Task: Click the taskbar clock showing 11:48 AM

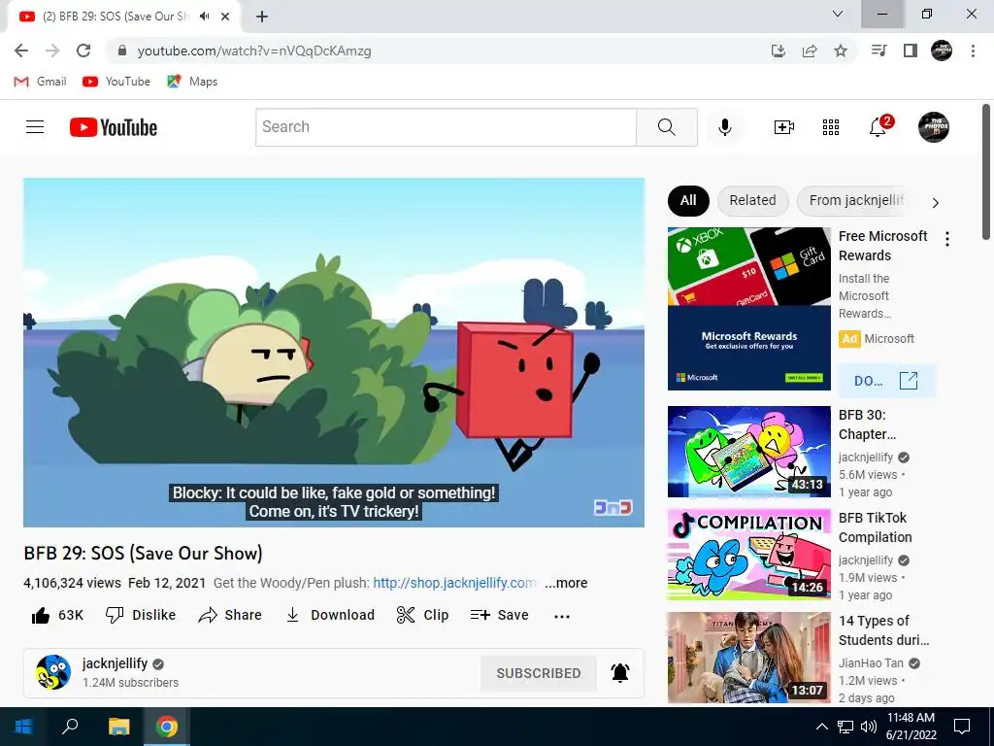Action: tap(911, 727)
